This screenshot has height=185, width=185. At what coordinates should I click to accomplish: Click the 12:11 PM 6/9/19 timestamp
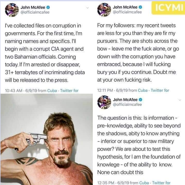tap(113, 90)
